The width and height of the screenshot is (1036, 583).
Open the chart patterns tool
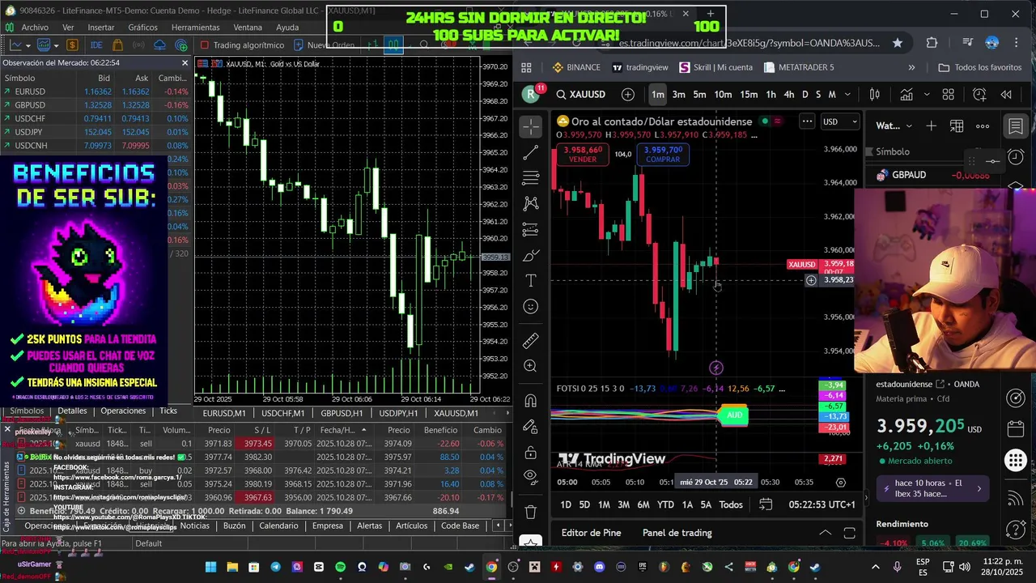tap(531, 203)
